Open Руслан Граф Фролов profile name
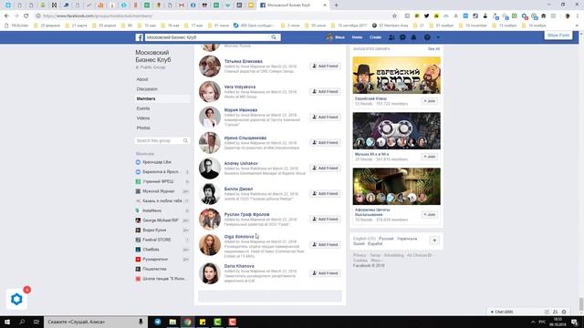Screen dimensions: 584x328 pos(246,214)
